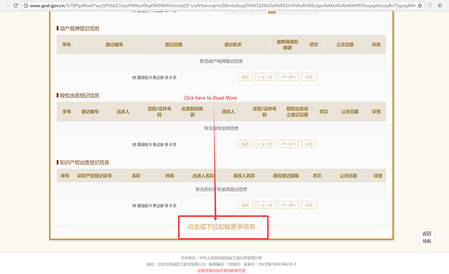This screenshot has height=274, width=449.
Task: Click 状态 header in 股权出质 table
Action: coord(324,112)
